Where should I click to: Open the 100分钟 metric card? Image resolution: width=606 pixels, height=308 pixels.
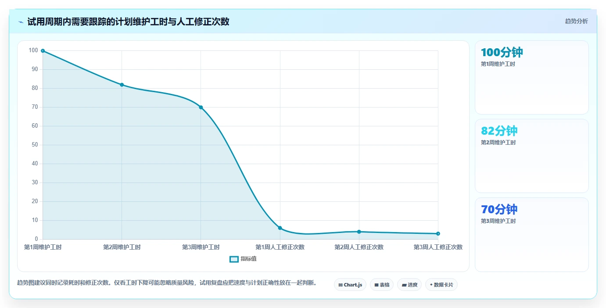(532, 78)
